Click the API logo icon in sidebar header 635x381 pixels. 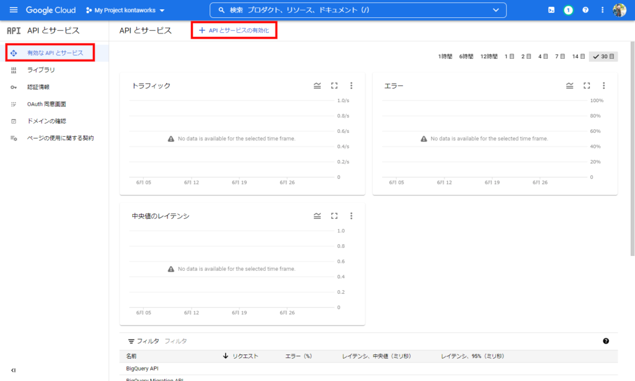(14, 31)
